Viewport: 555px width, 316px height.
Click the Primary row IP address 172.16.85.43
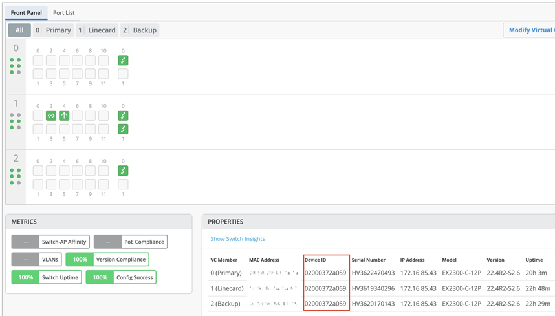(x=419, y=273)
